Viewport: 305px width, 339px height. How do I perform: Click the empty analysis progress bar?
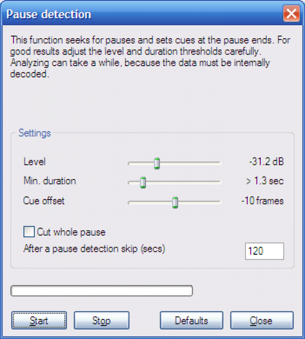(x=102, y=291)
